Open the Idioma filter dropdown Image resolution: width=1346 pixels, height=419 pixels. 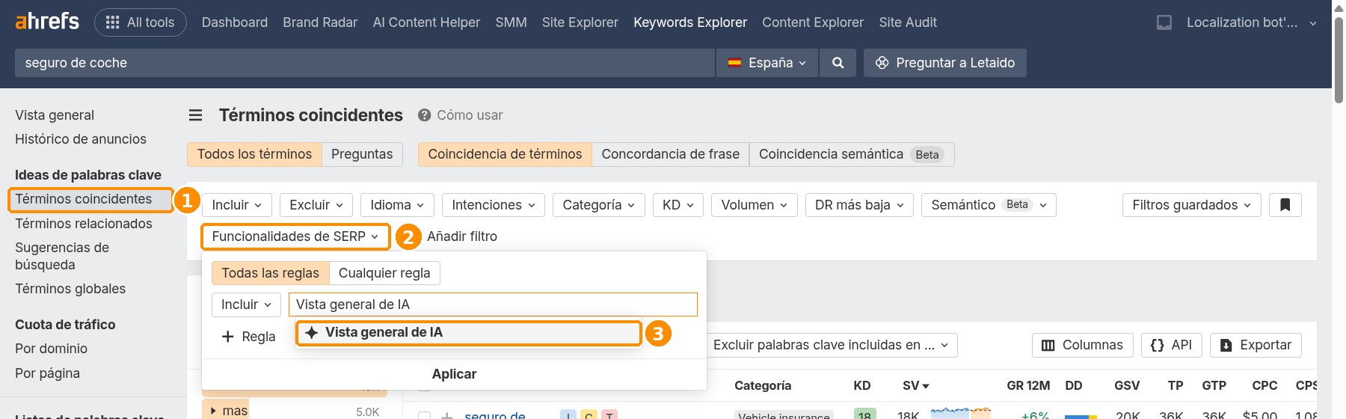point(397,205)
